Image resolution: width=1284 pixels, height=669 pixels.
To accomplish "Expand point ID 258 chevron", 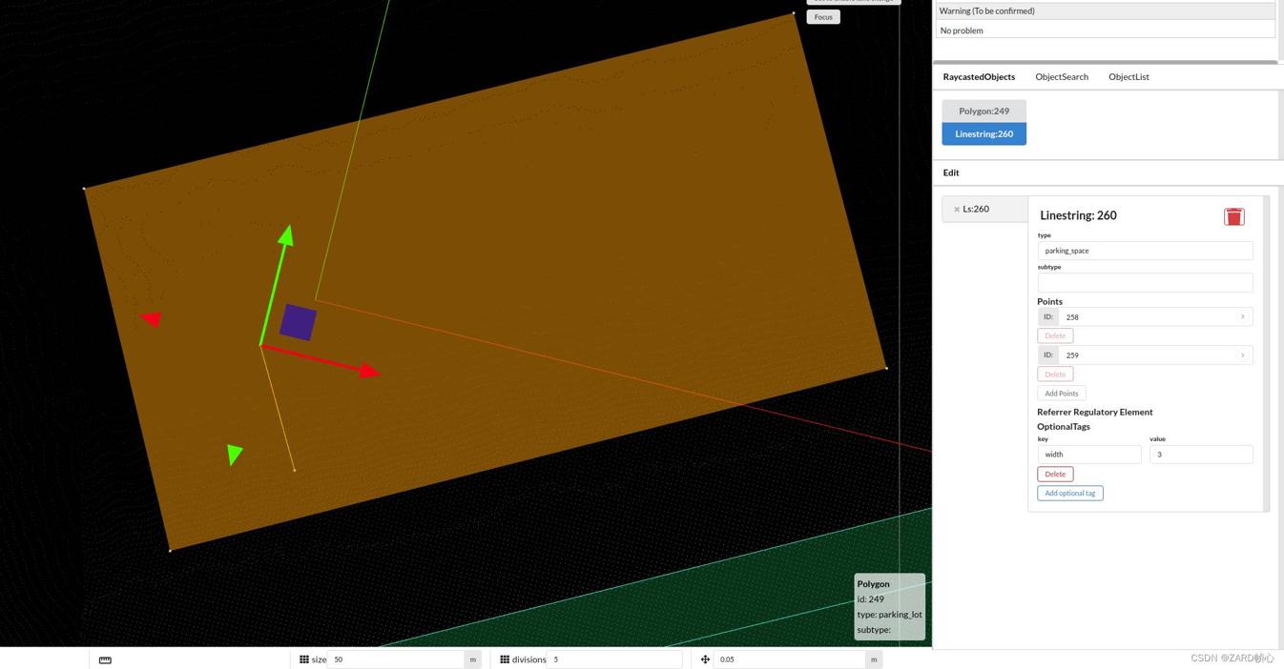I will pos(1242,316).
